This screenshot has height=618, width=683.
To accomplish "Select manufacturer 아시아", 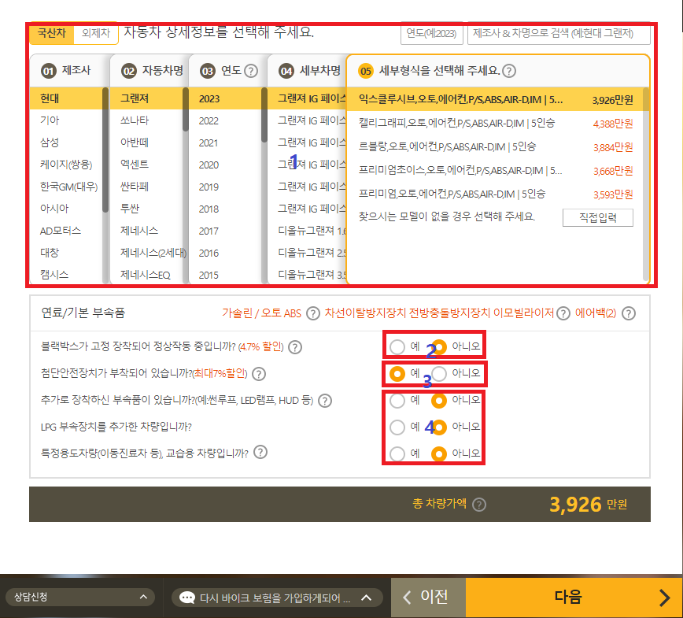I will [54, 209].
